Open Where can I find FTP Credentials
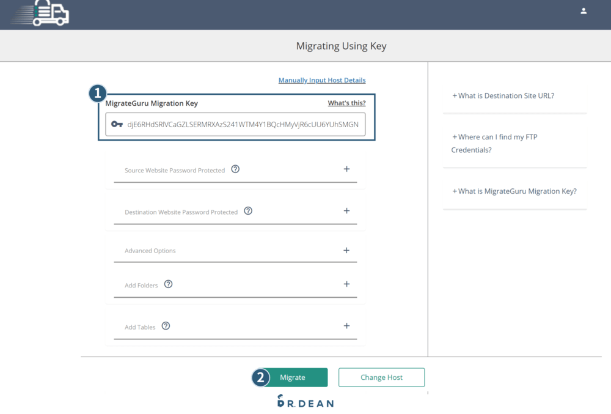Image resolution: width=611 pixels, height=414 pixels. 494,144
